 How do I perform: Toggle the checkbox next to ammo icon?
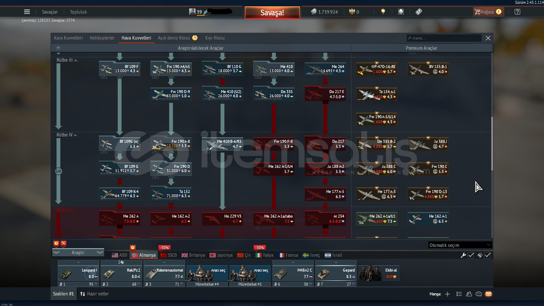point(487,255)
